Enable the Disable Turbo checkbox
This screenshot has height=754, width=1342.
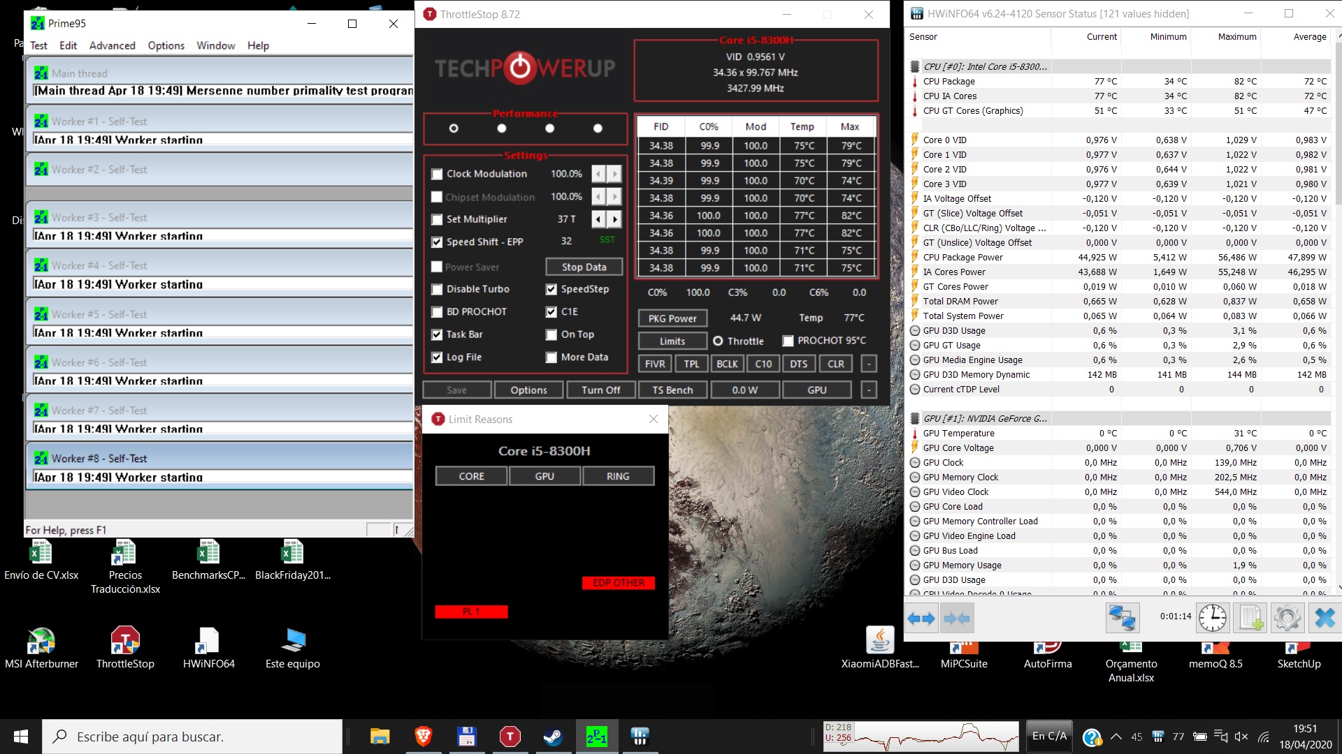tap(437, 289)
